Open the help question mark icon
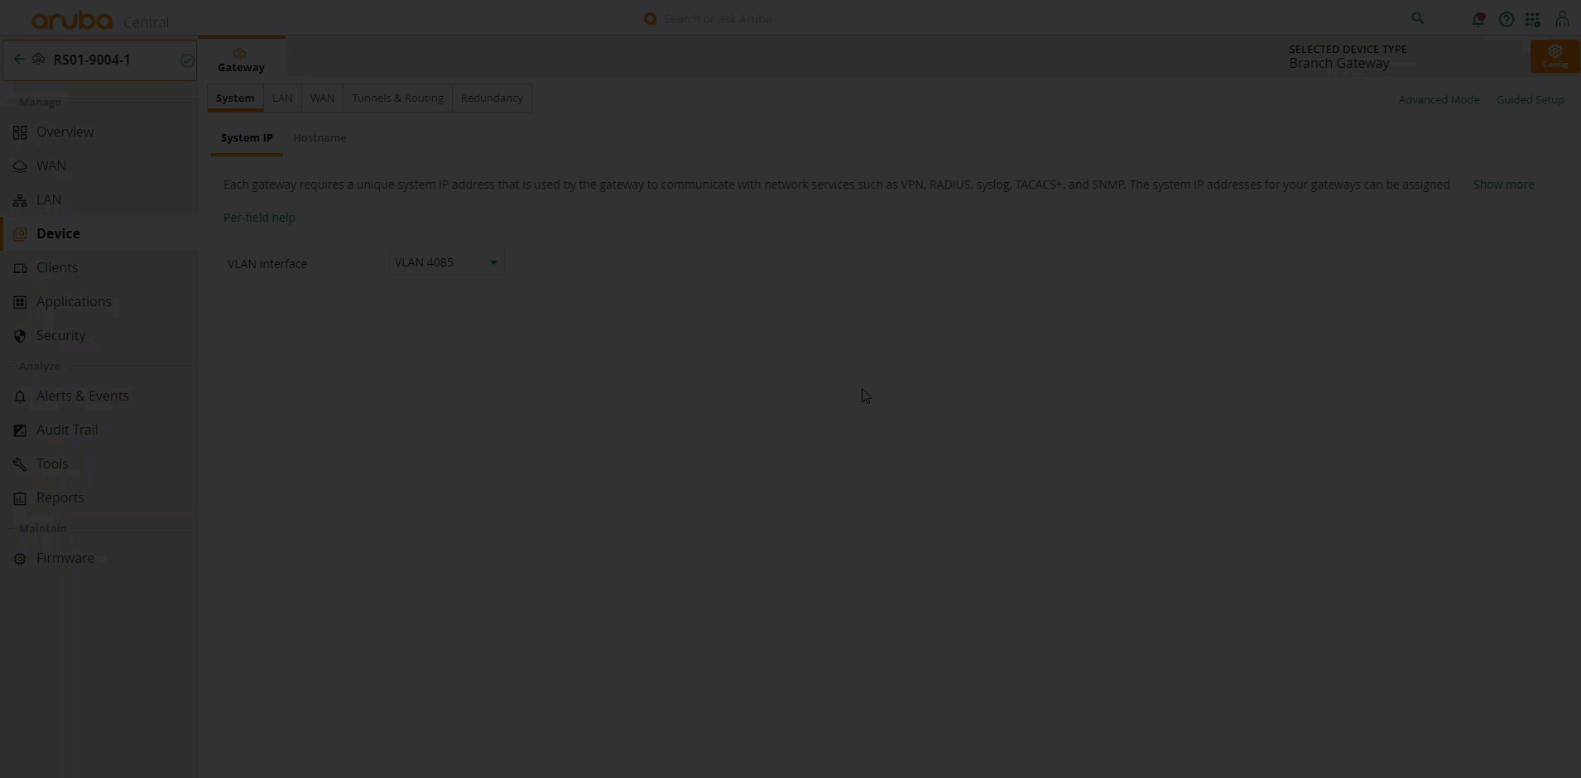The image size is (1581, 778). pyautogui.click(x=1506, y=19)
